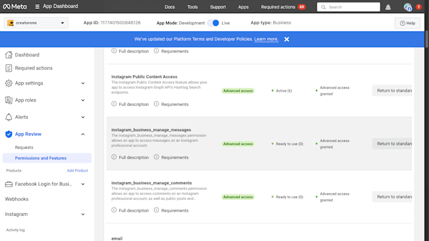Screen dimensions: 429x241
Task: Open the Docs menu
Action: pyautogui.click(x=170, y=7)
